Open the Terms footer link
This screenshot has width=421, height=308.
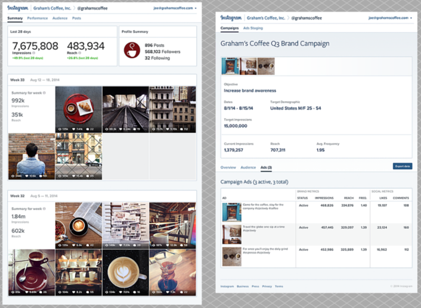pos(279,287)
